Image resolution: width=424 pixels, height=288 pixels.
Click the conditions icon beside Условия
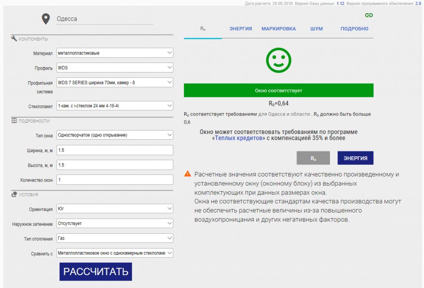14,194
